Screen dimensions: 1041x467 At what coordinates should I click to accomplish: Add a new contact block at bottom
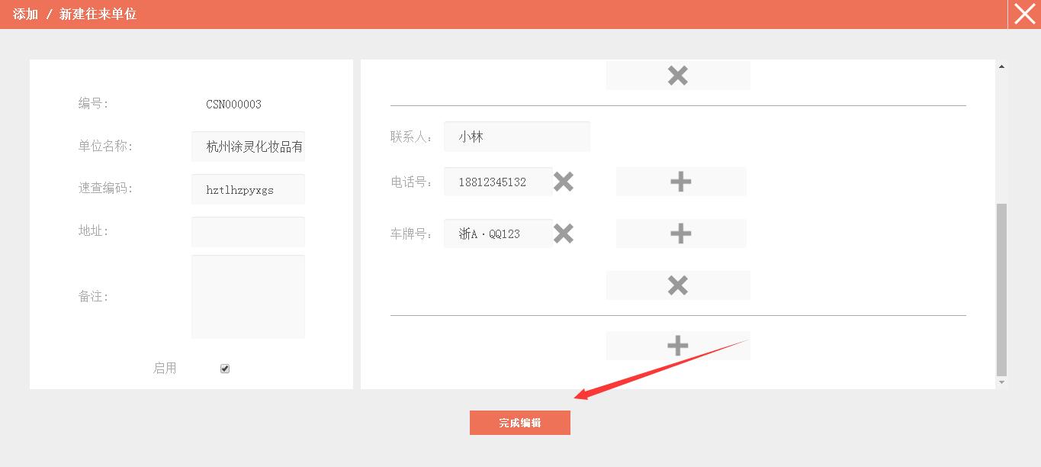point(677,346)
